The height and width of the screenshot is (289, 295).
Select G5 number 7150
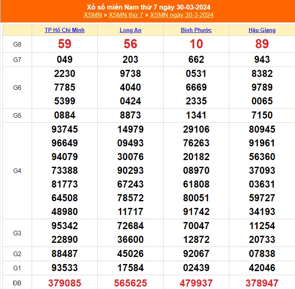pos(262,115)
